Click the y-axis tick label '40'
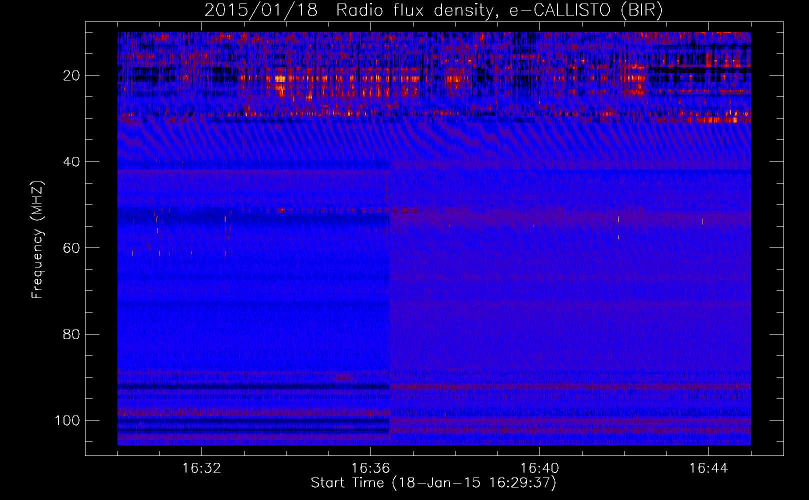This screenshot has width=809, height=500. pos(71,162)
